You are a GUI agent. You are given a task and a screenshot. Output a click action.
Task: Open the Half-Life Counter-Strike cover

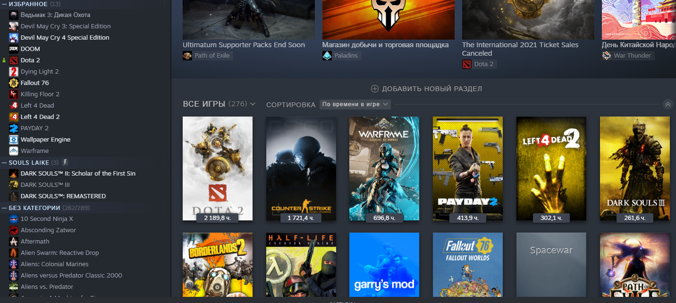tap(301, 265)
